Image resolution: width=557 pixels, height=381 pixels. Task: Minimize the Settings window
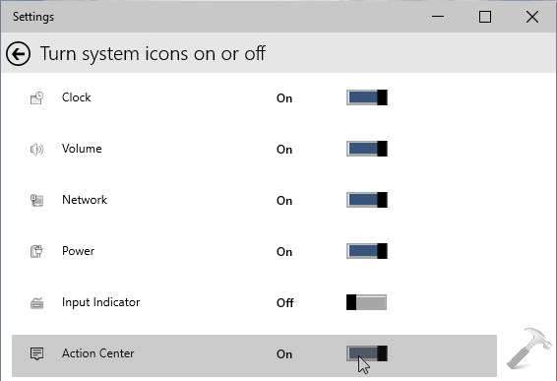(x=438, y=17)
